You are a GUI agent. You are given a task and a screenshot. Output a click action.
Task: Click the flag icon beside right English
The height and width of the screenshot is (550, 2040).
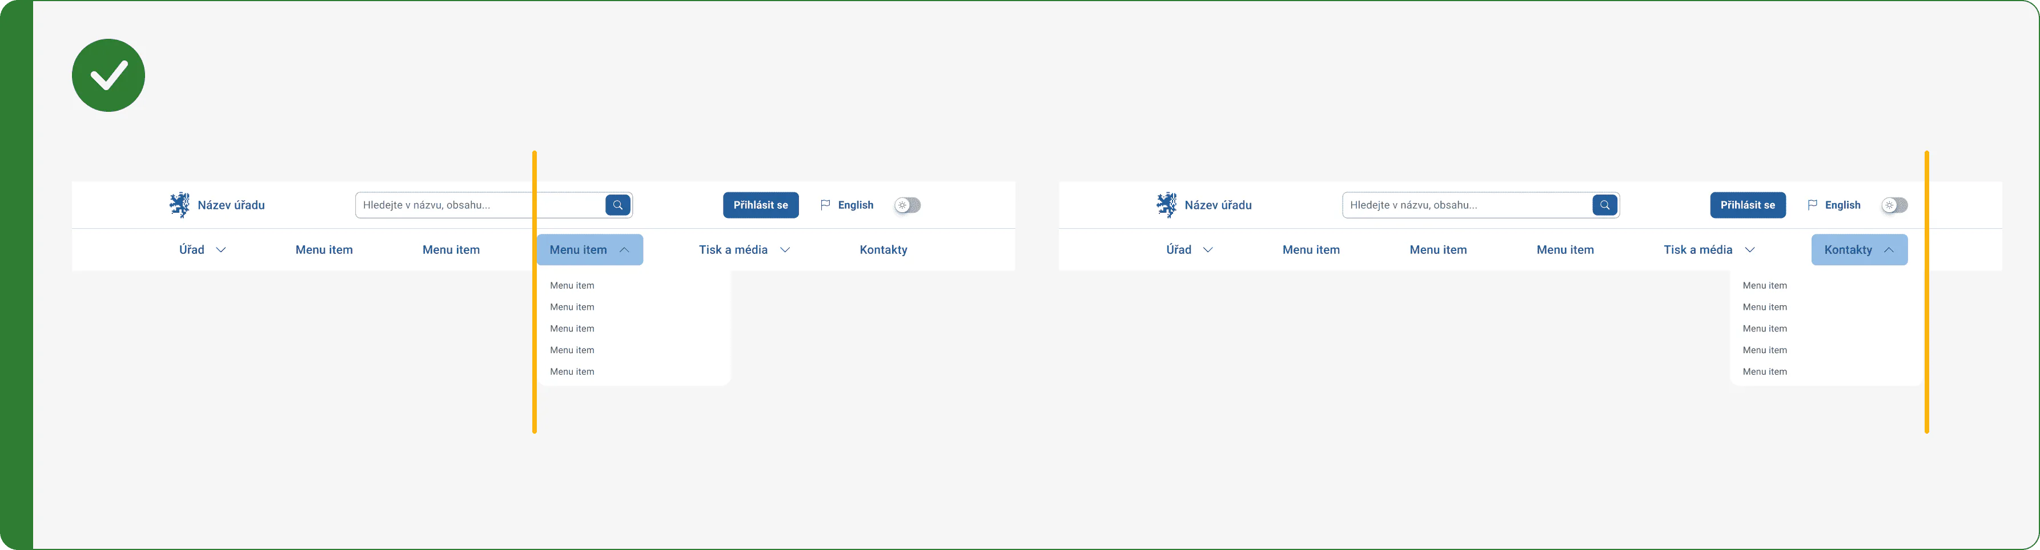1812,205
